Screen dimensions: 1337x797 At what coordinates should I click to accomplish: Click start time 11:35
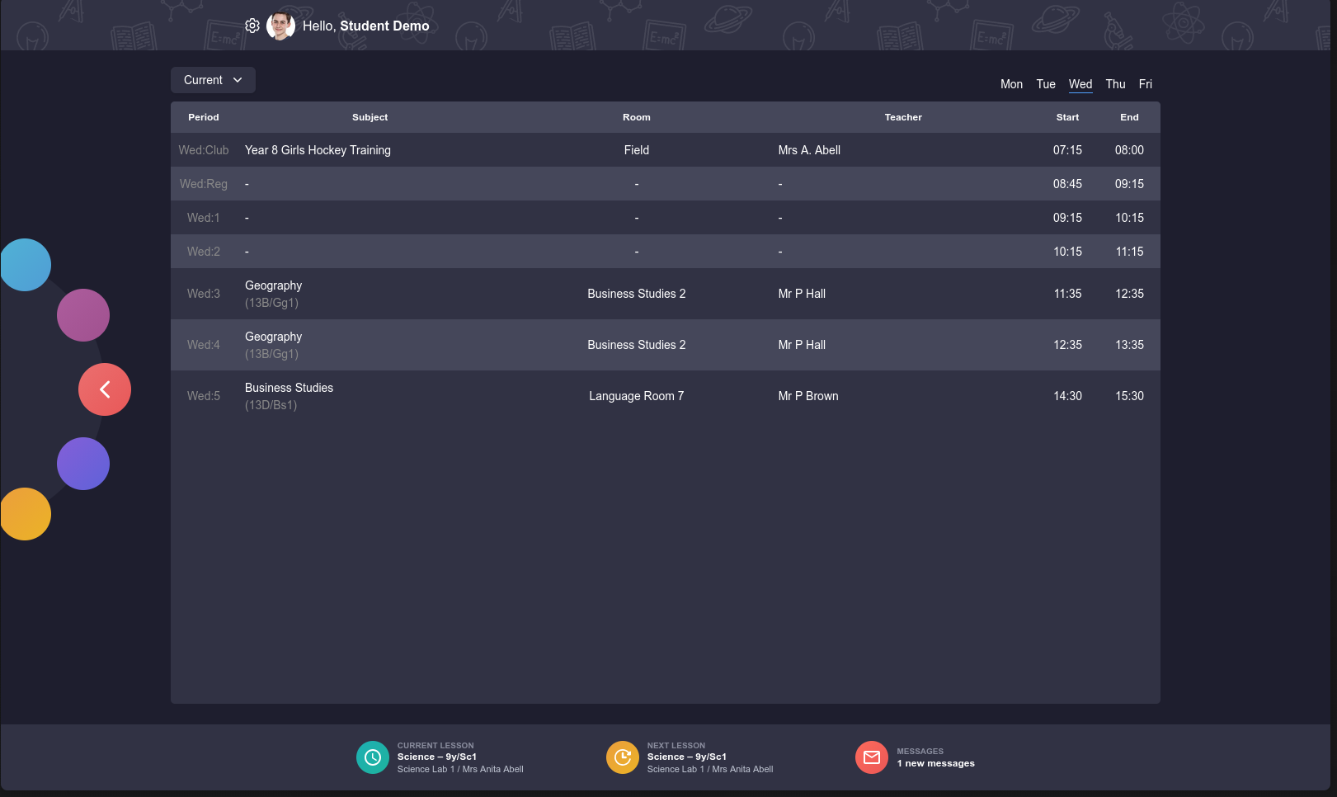[1067, 294]
